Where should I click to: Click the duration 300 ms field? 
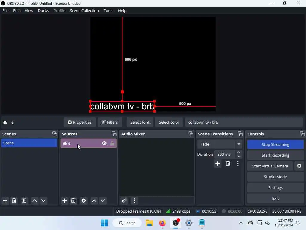(x=225, y=155)
